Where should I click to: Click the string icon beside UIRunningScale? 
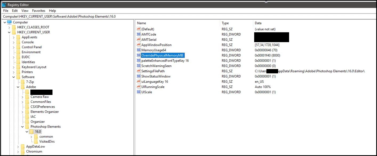139,87
